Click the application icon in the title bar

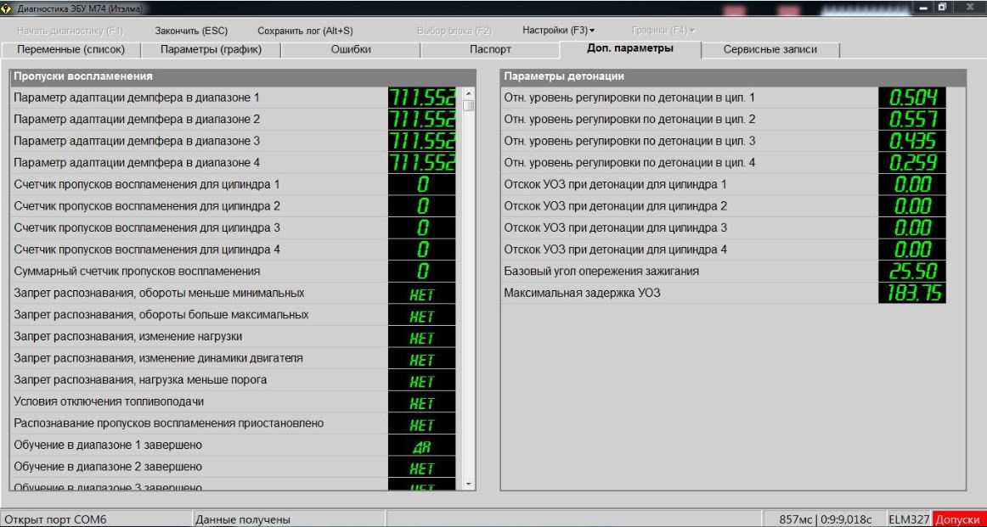coord(7,8)
